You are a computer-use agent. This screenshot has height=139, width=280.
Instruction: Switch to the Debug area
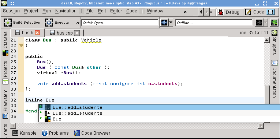pyautogui.click(x=229, y=12)
